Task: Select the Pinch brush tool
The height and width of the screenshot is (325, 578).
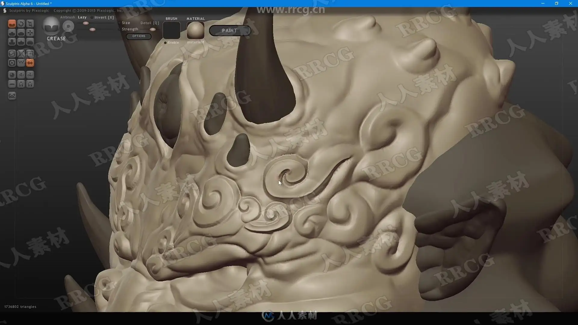Action: [21, 42]
